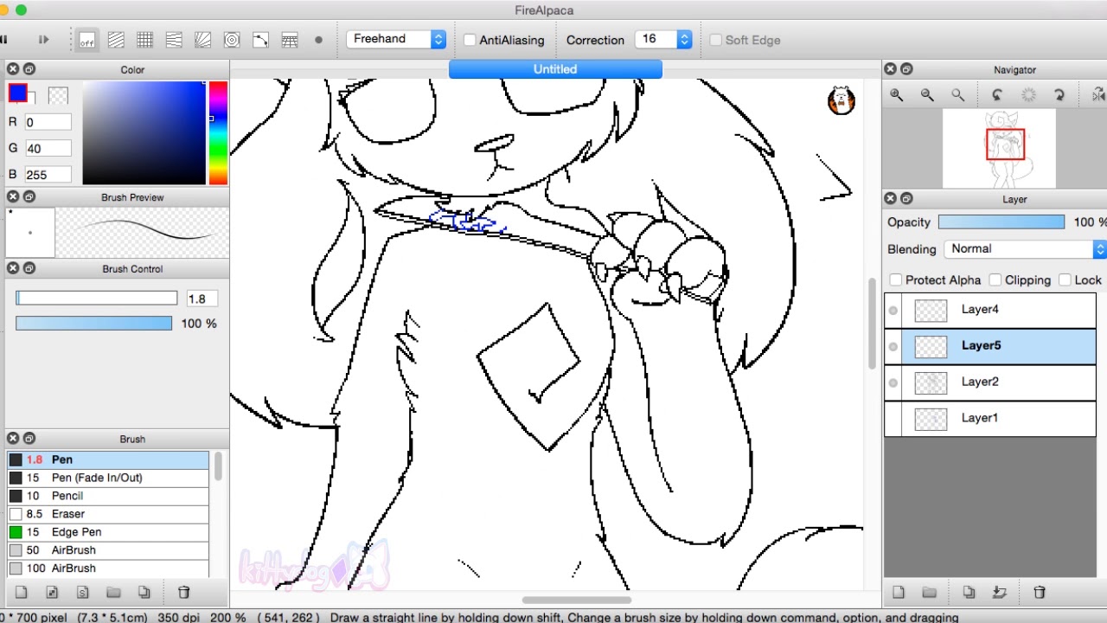Enable the crisscross grid snap guide
The height and width of the screenshot is (623, 1107).
[x=145, y=40]
